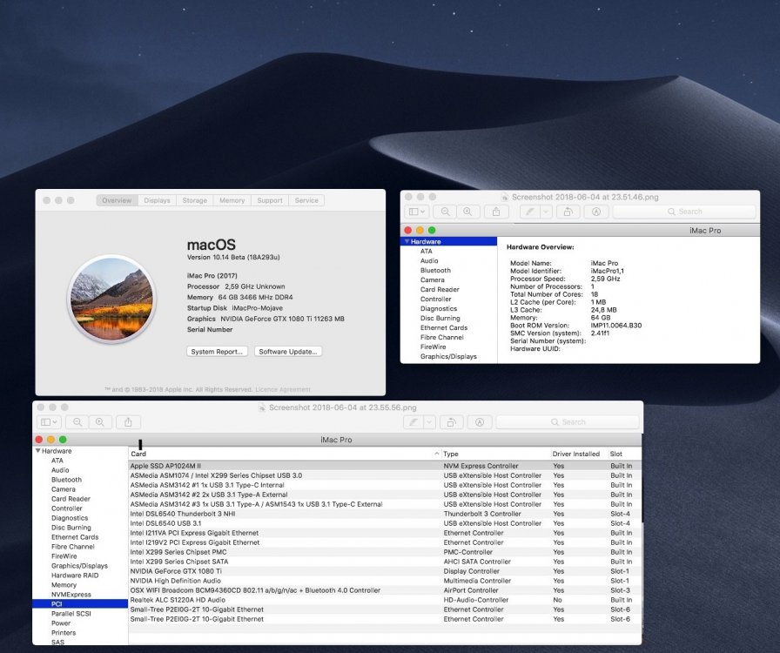The width and height of the screenshot is (780, 653).
Task: Click the Driver Installed column header
Action: [576, 454]
